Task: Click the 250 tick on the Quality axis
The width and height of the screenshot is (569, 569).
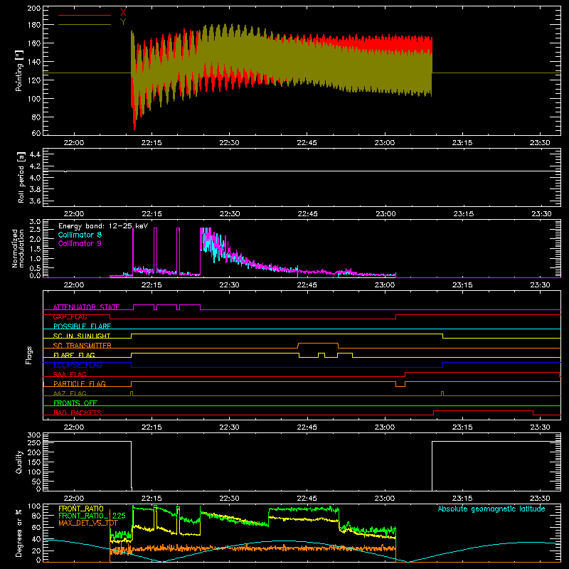Action: pos(33,442)
